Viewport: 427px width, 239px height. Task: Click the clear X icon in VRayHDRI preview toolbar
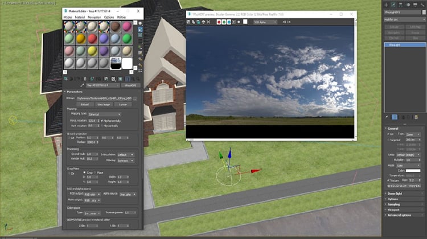[208, 22]
